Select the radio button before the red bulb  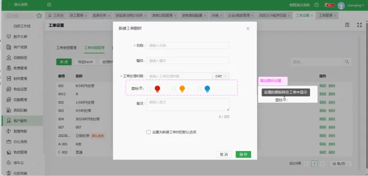tap(149, 89)
